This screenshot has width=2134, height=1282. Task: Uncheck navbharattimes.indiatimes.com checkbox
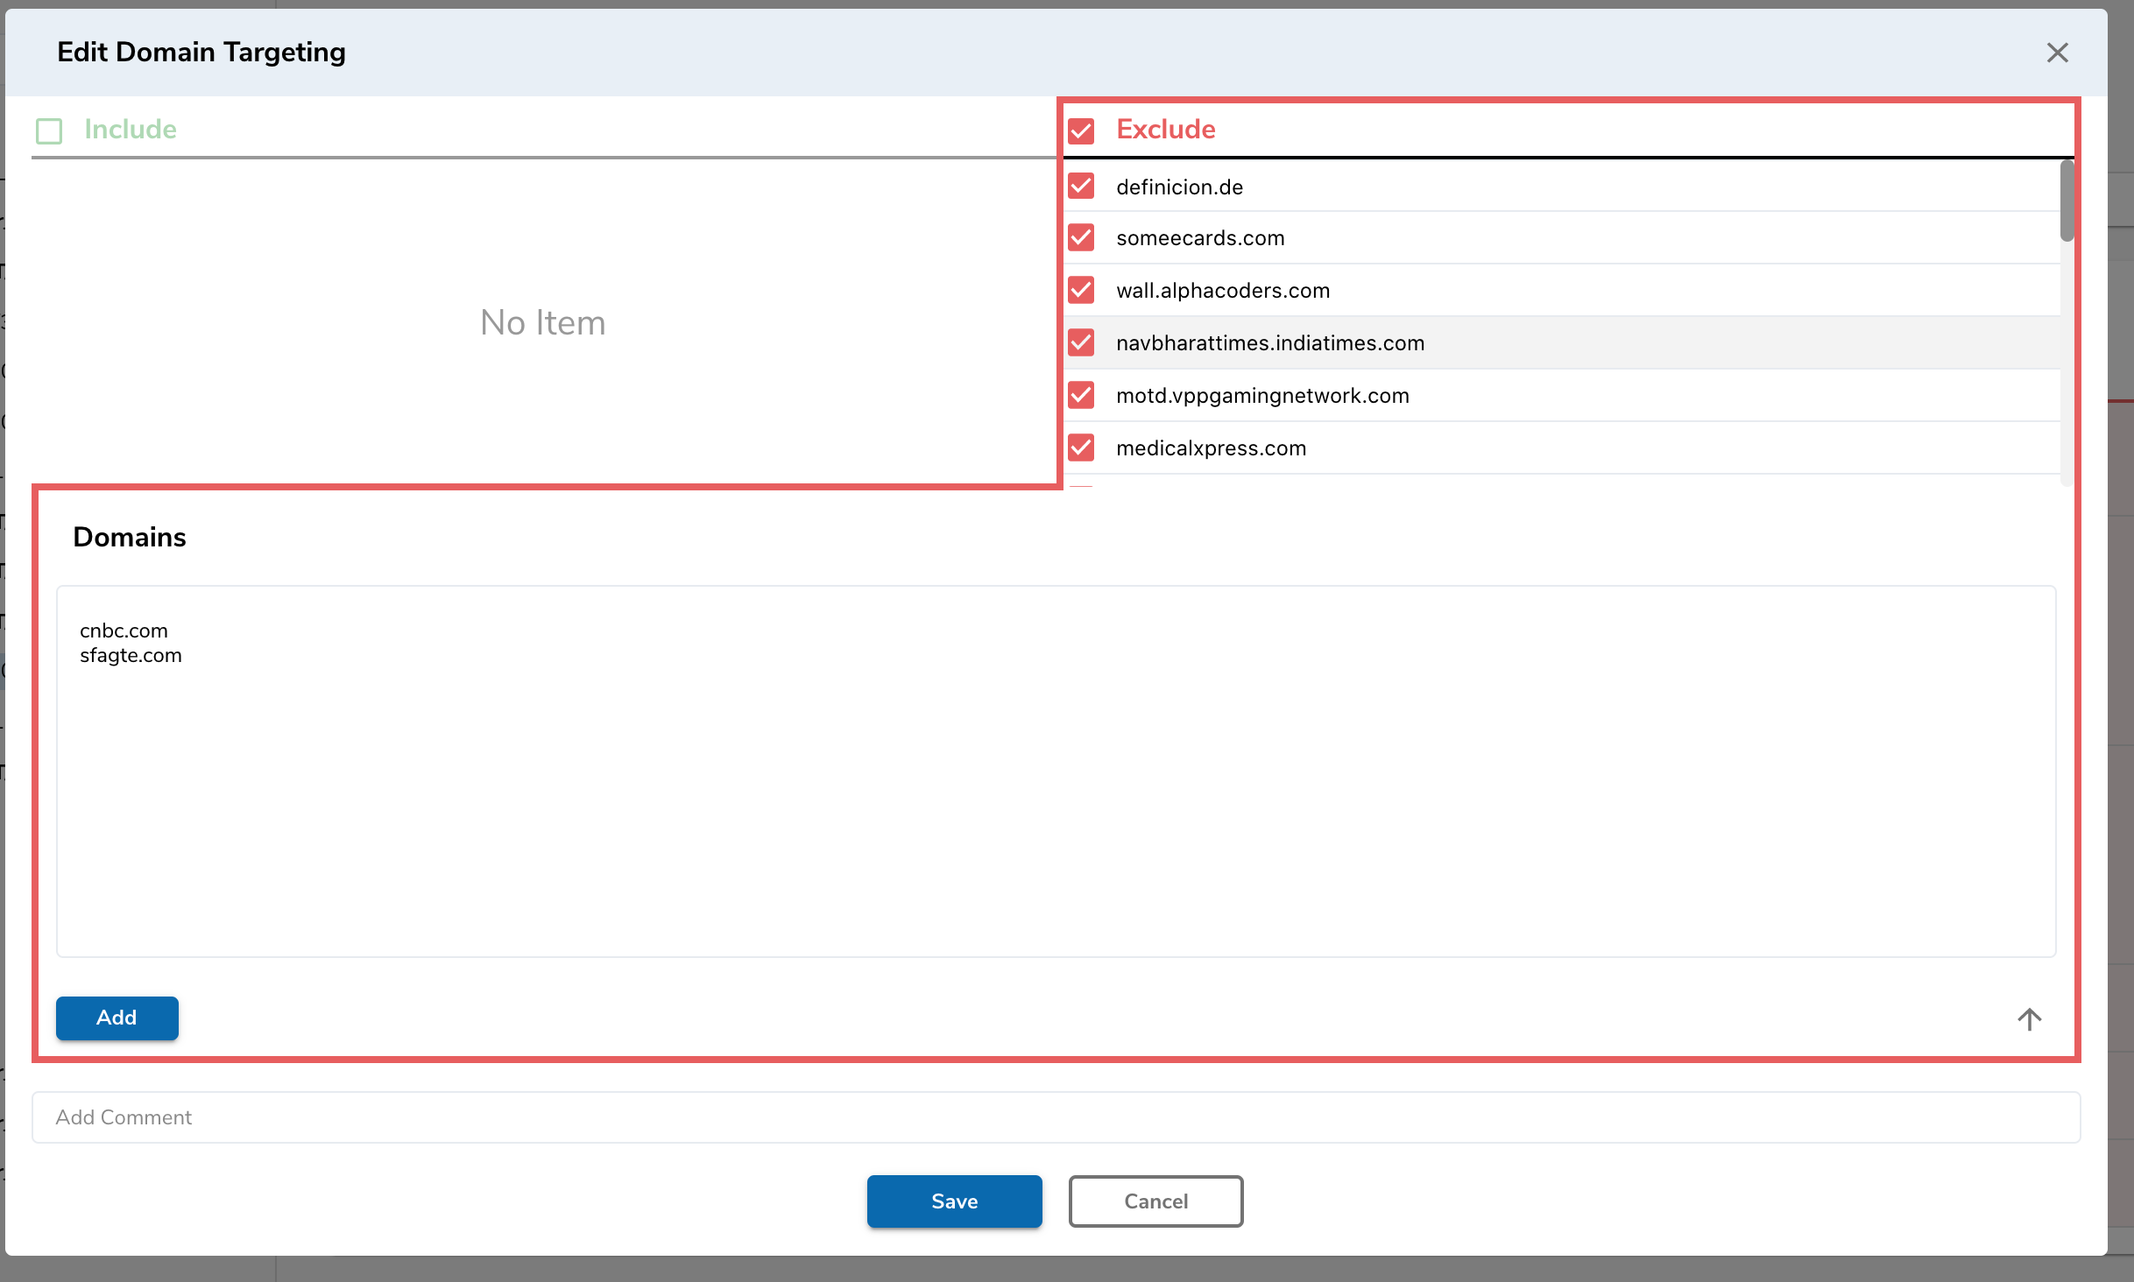[1081, 342]
